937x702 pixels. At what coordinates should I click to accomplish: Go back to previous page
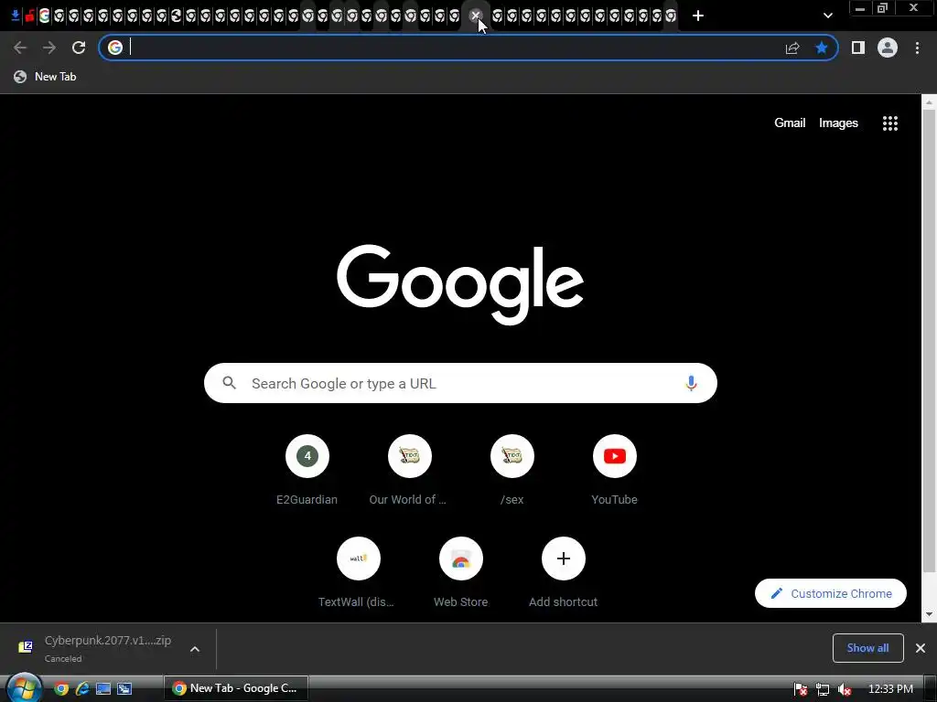point(20,48)
